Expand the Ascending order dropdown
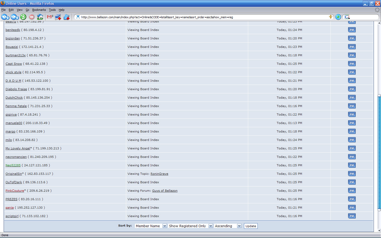 [239, 226]
